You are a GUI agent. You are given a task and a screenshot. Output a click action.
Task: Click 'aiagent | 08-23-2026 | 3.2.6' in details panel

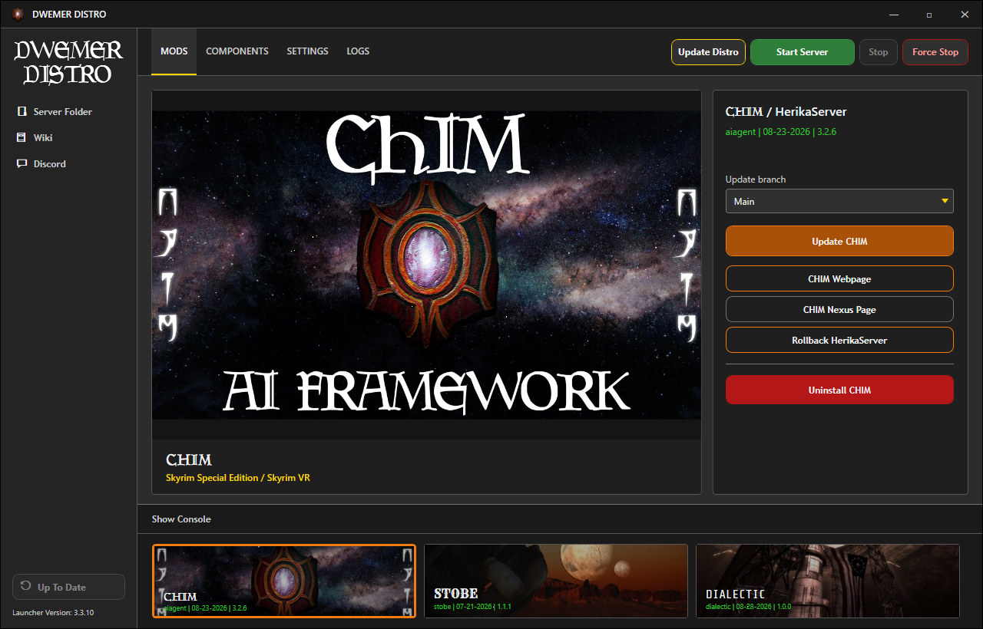pos(781,131)
